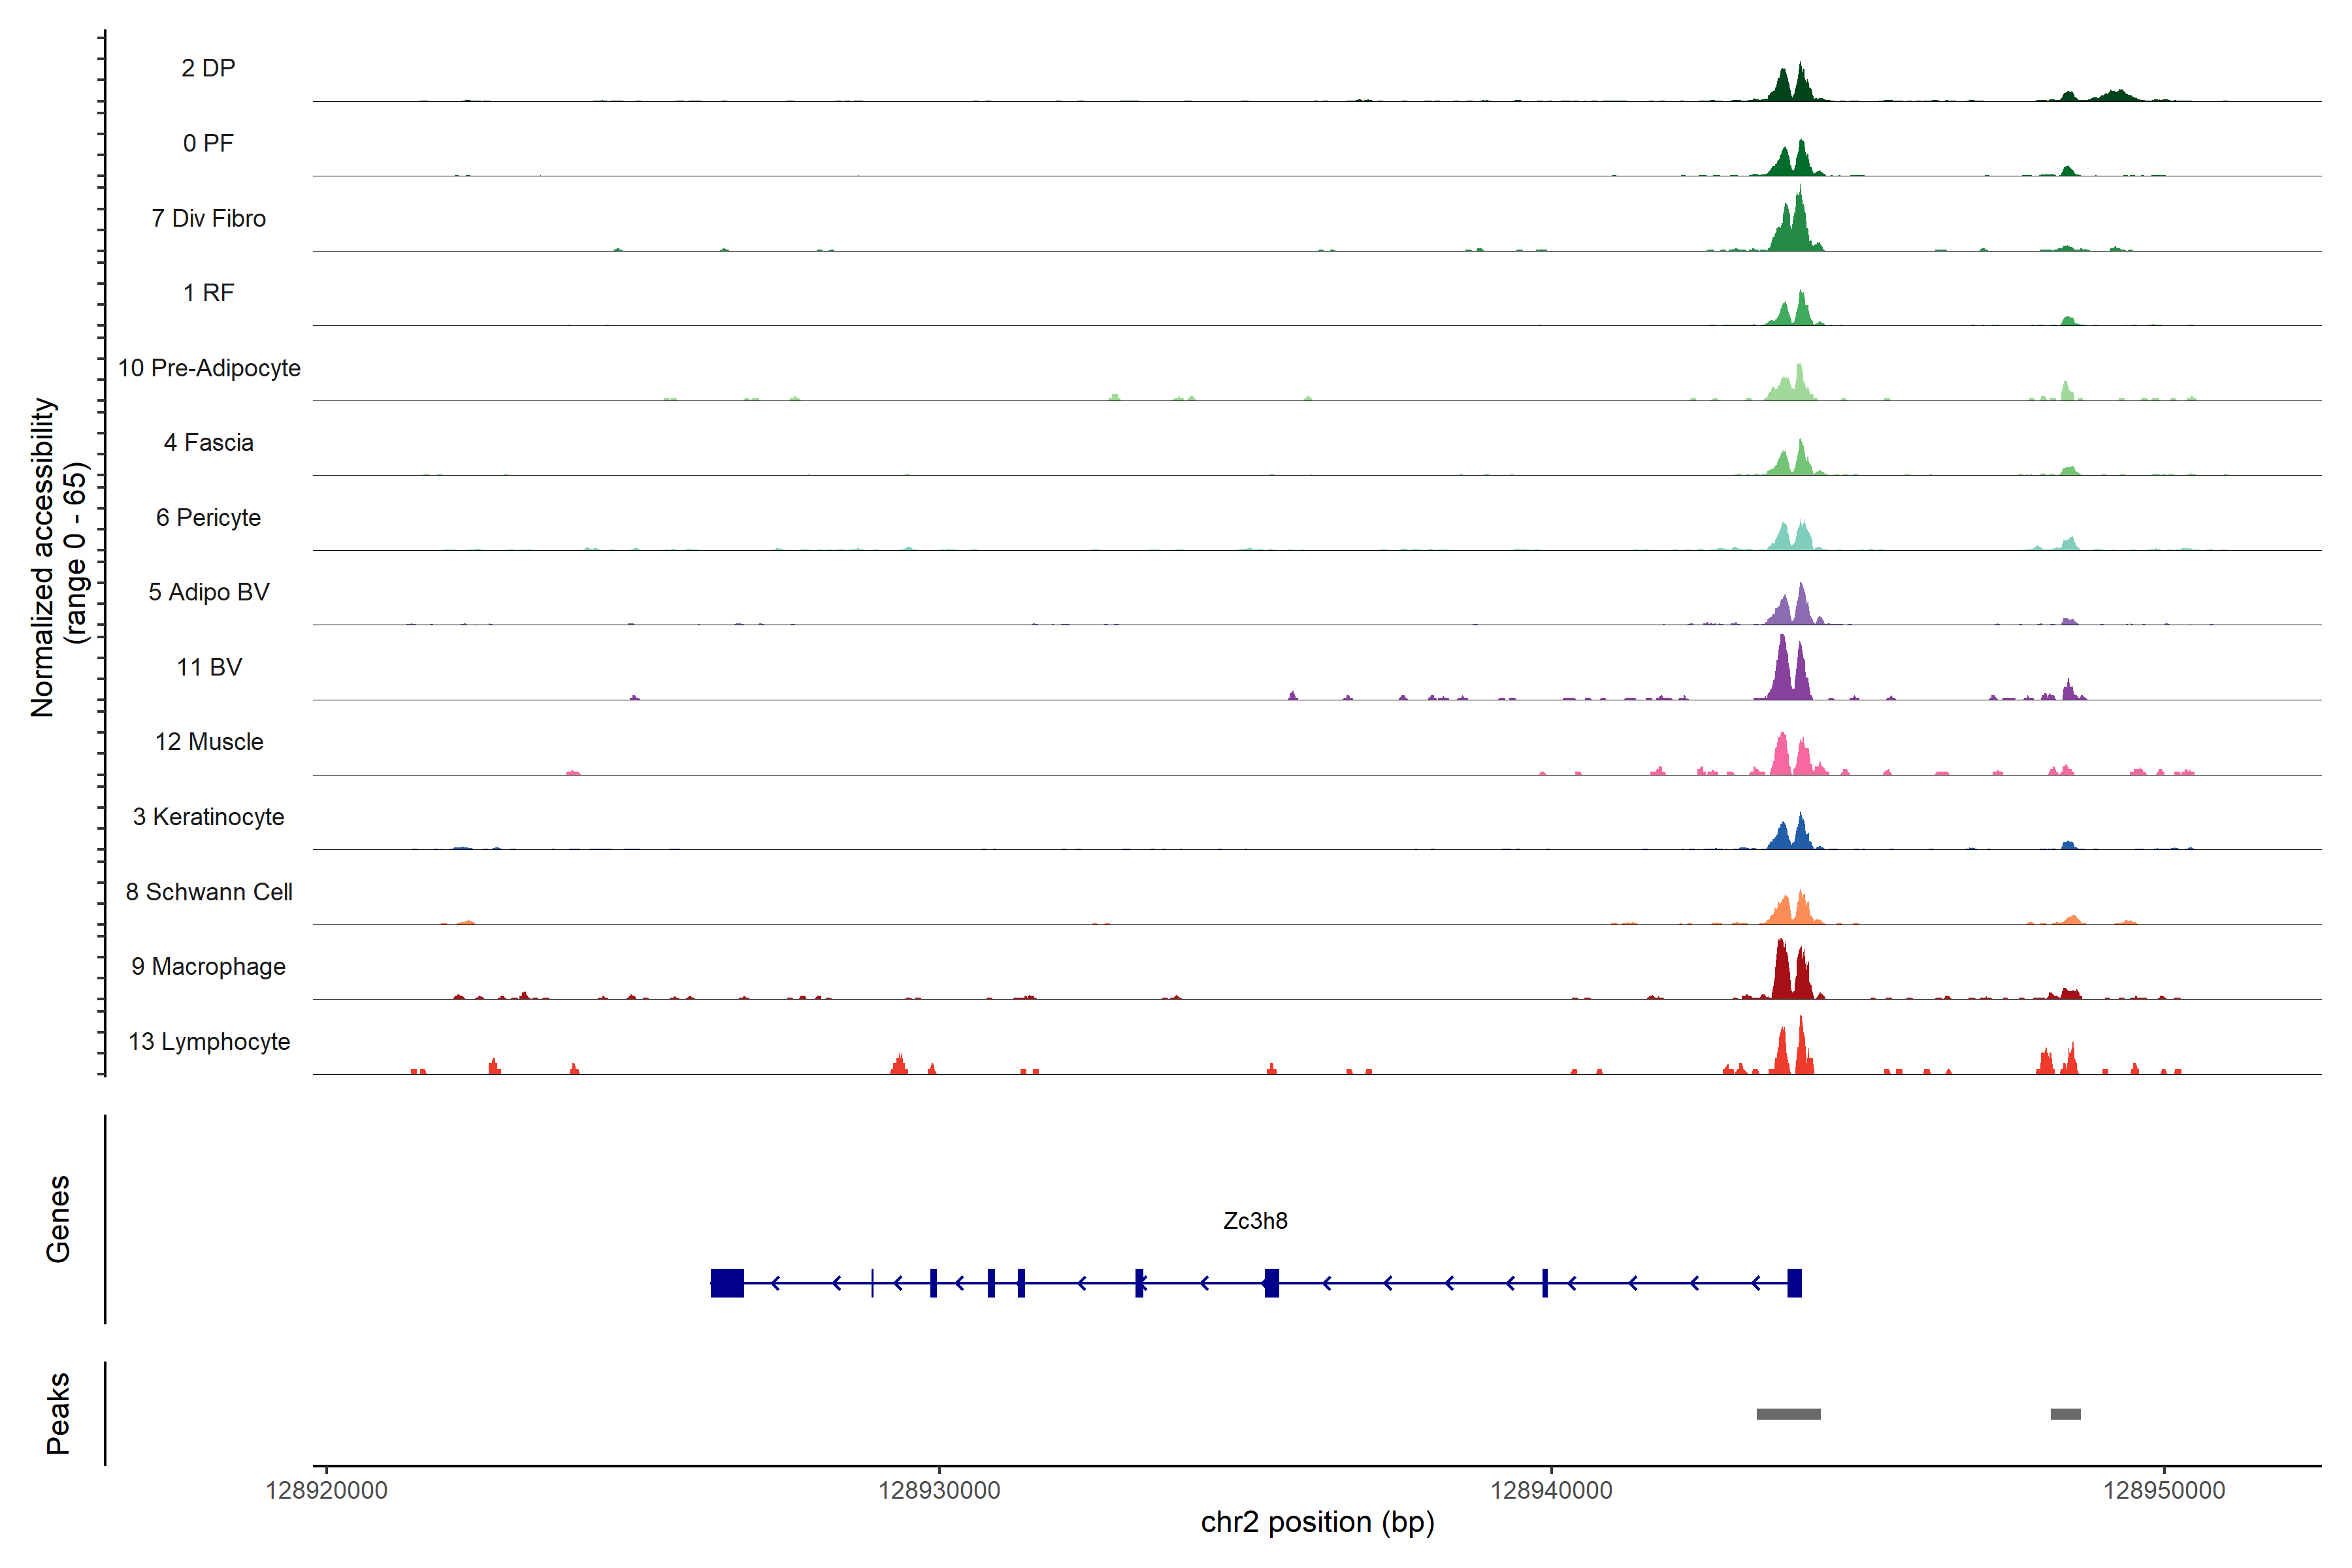Select the 10 Pre-Adipocyte track label
The image size is (2352, 1568).
[209, 368]
